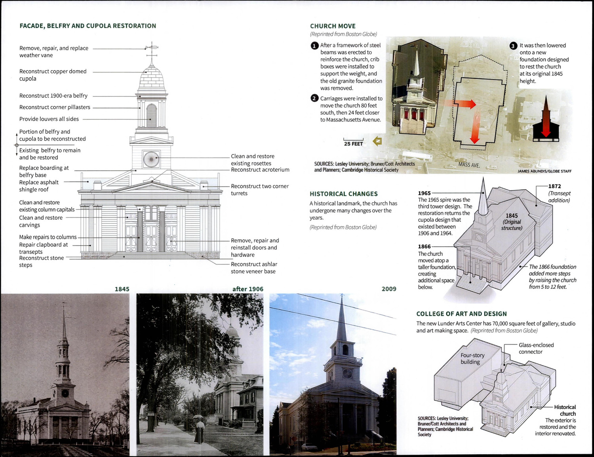The height and width of the screenshot is (457, 594).
Task: Open the after 1906 street photograph
Action: (200, 375)
